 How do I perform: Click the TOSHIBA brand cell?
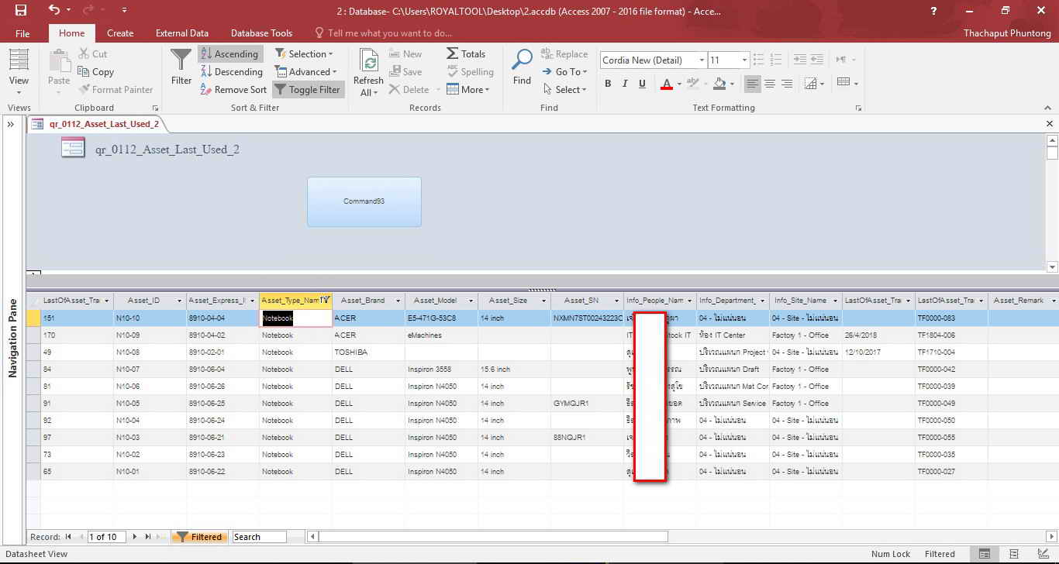368,352
